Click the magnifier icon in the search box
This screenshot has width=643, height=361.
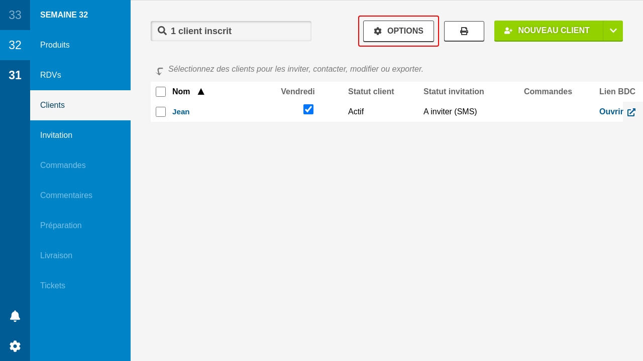pyautogui.click(x=162, y=31)
